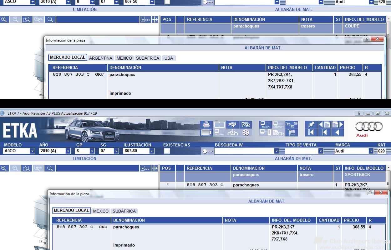Click the DENOMINACIÓN header in 8T8 dialog
This screenshot has height=250, width=391.
[167, 220]
